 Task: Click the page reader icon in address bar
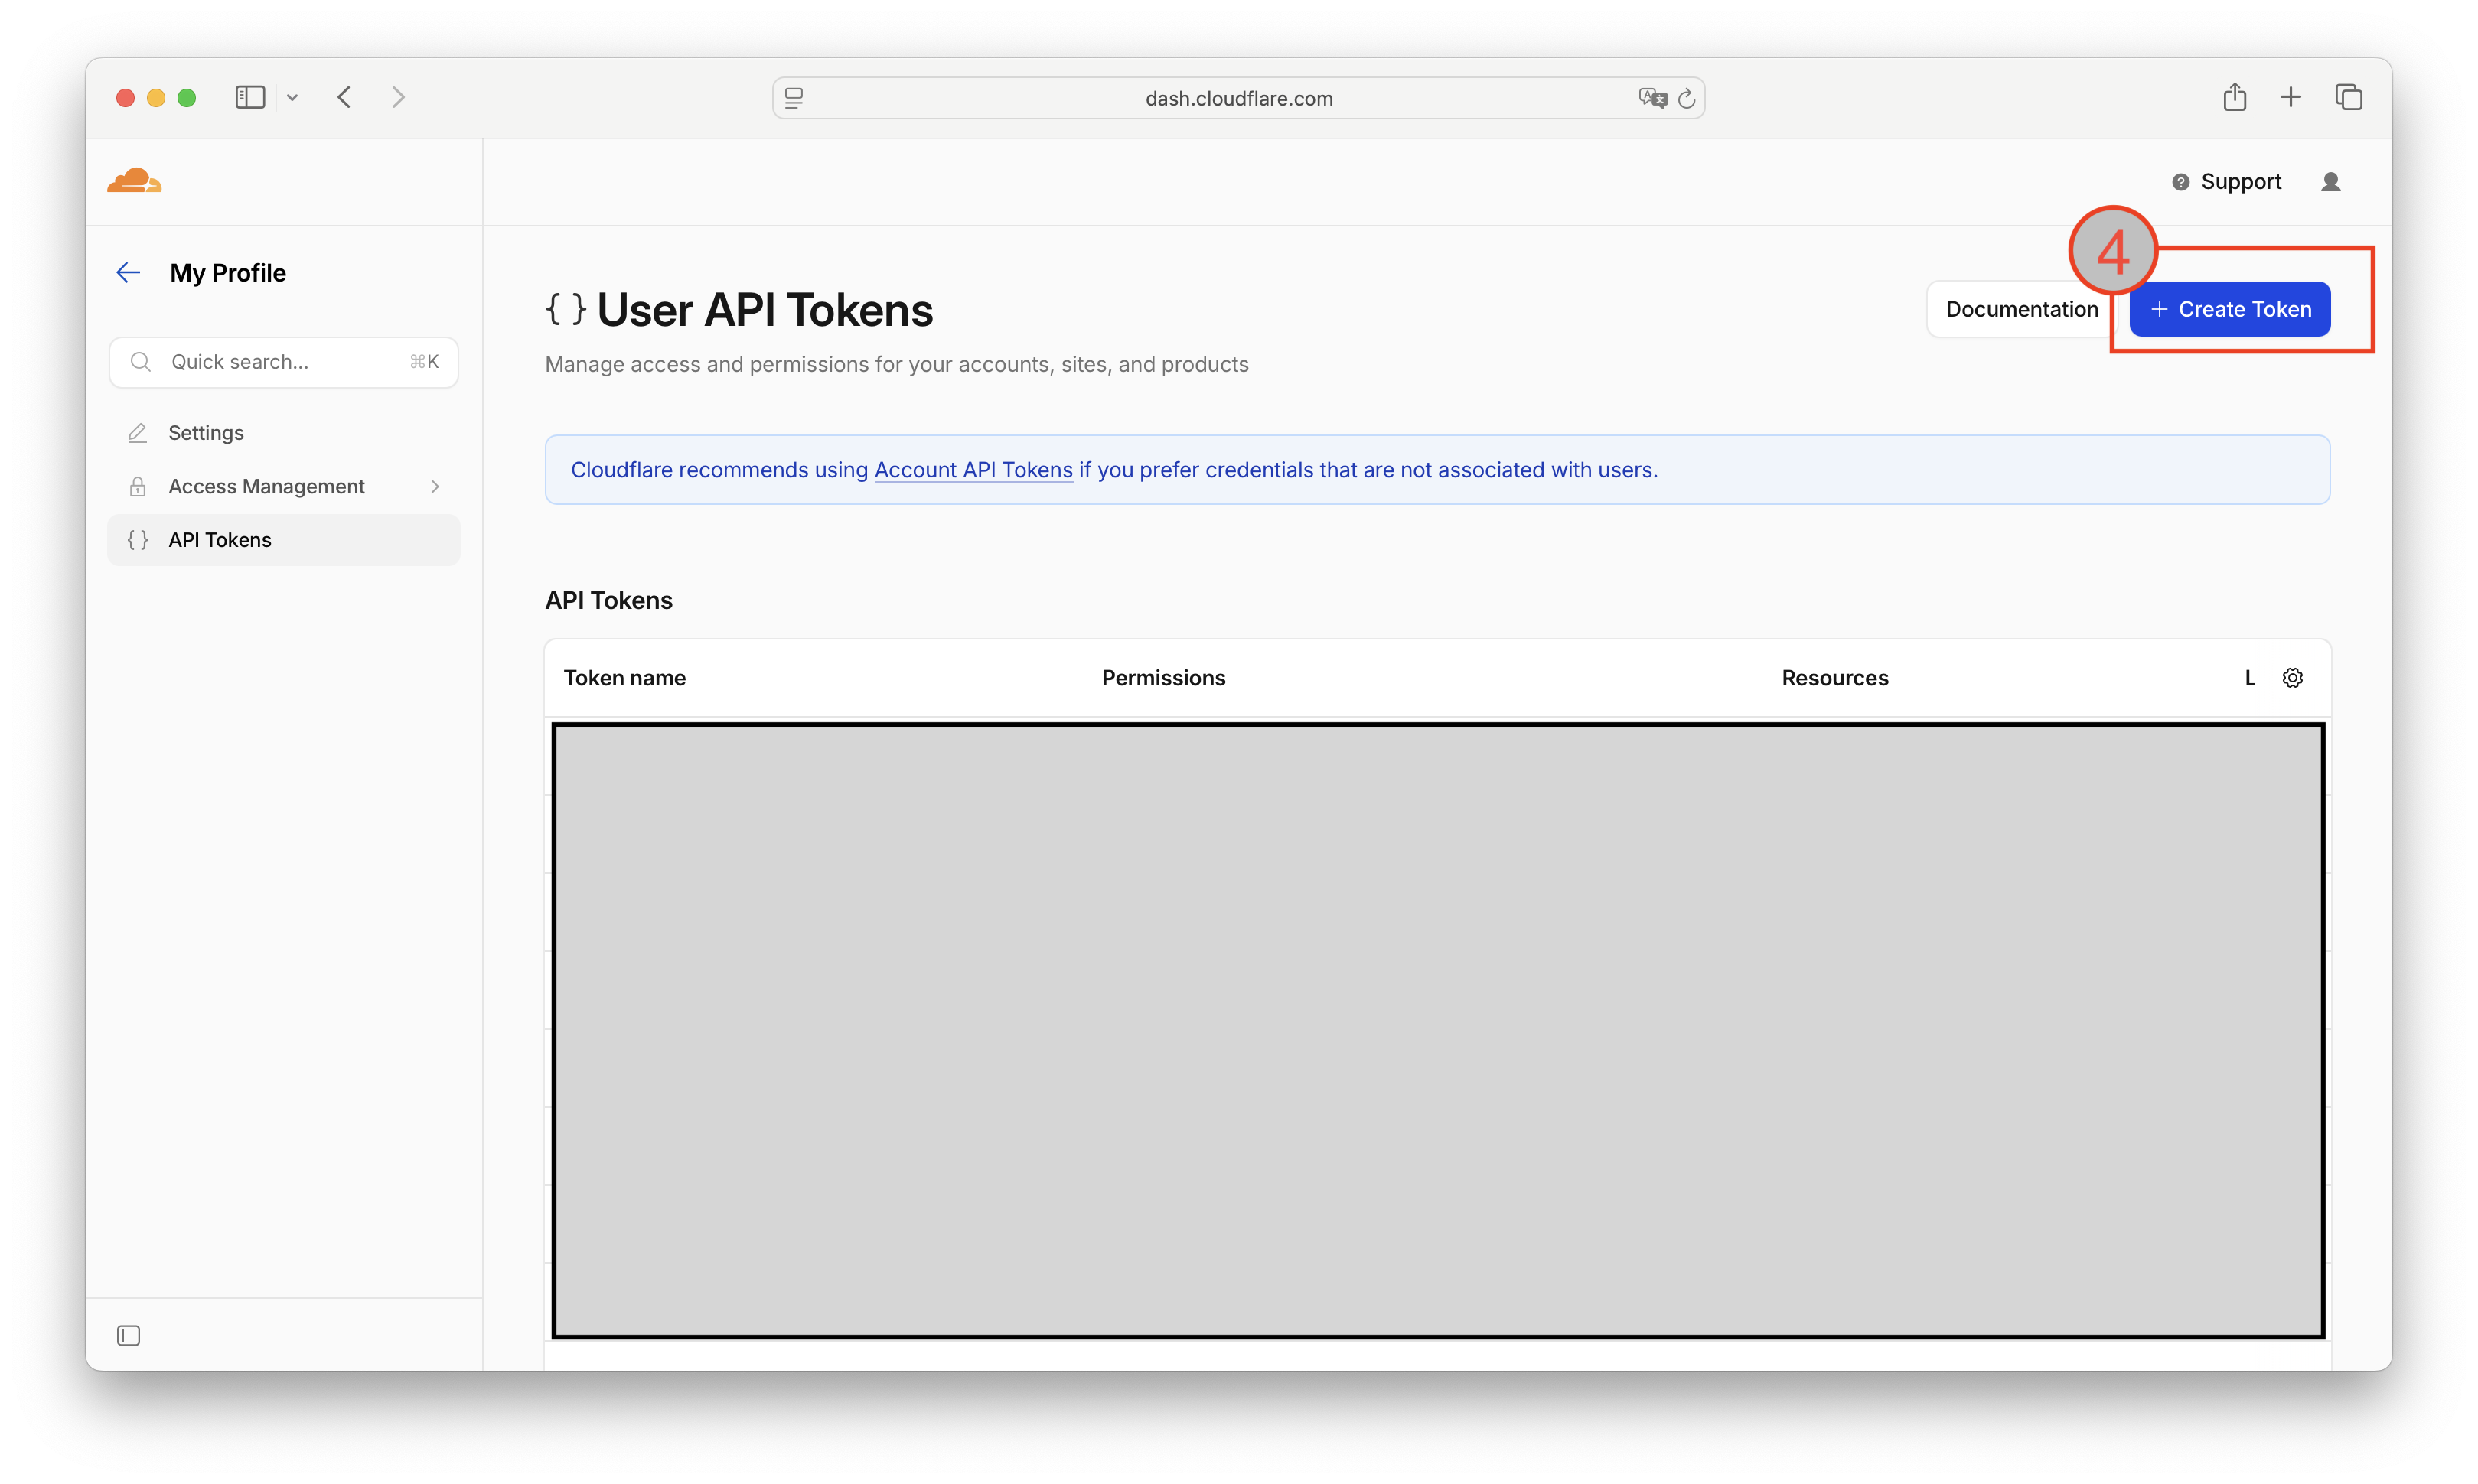click(x=794, y=97)
